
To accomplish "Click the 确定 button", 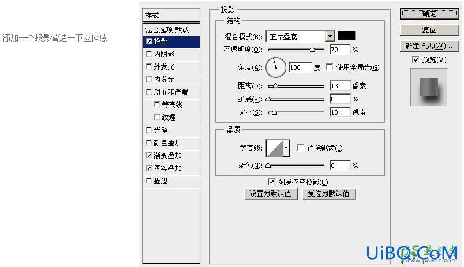I will click(x=429, y=14).
